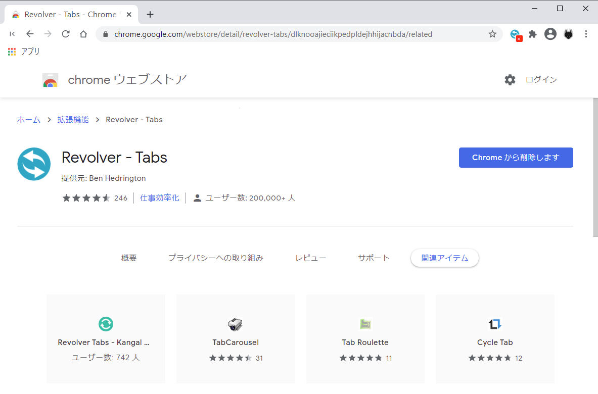The image size is (598, 394).
Task: Switch to the 概要 tab
Action: [x=129, y=258]
